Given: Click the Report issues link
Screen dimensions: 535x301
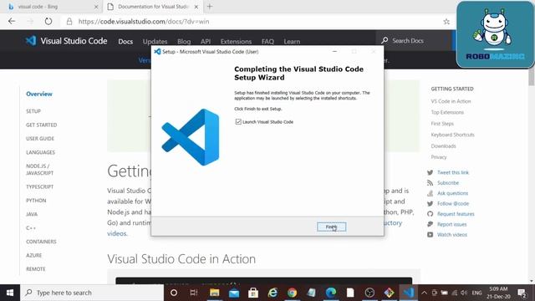Looking at the screenshot, I should point(451,224).
